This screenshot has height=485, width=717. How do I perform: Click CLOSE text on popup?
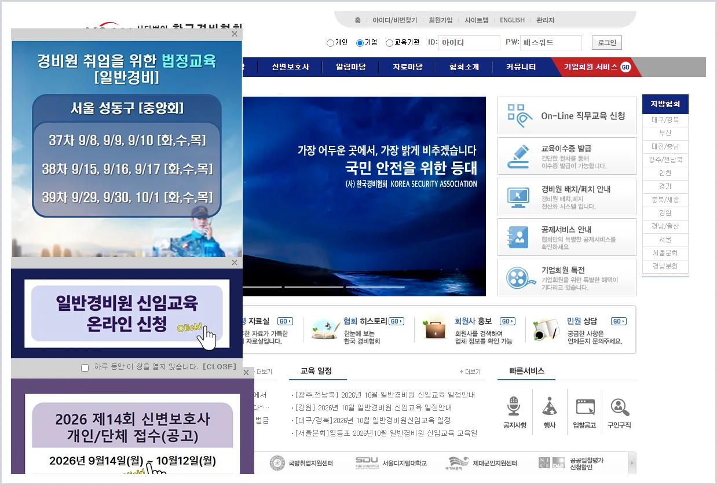pyautogui.click(x=220, y=367)
